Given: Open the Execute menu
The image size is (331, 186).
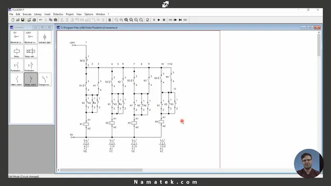Looking at the screenshot, I should [27, 14].
